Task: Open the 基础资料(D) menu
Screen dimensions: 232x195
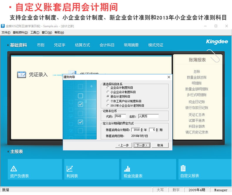Action: [x=20, y=33]
